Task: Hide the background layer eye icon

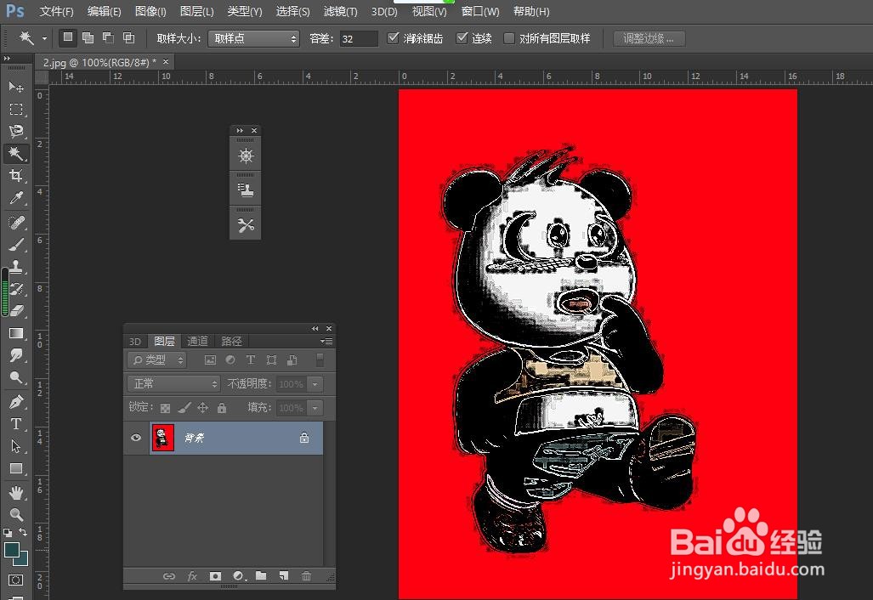Action: tap(136, 438)
